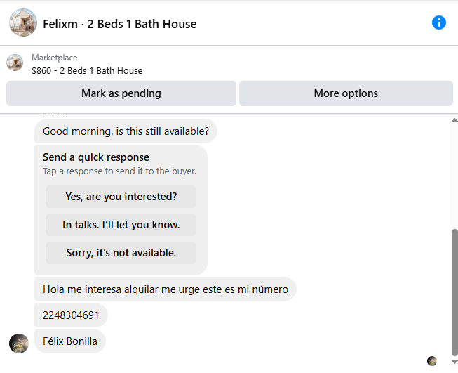Viewport: 458px width, 373px height.
Task: Open conversation info via blue info icon
Action: coord(439,22)
